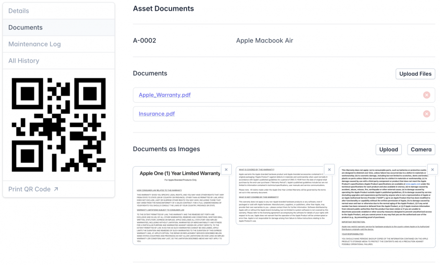Close the 'Warranty does not apply' page image
This screenshot has width=440, height=265.
(x=433, y=170)
